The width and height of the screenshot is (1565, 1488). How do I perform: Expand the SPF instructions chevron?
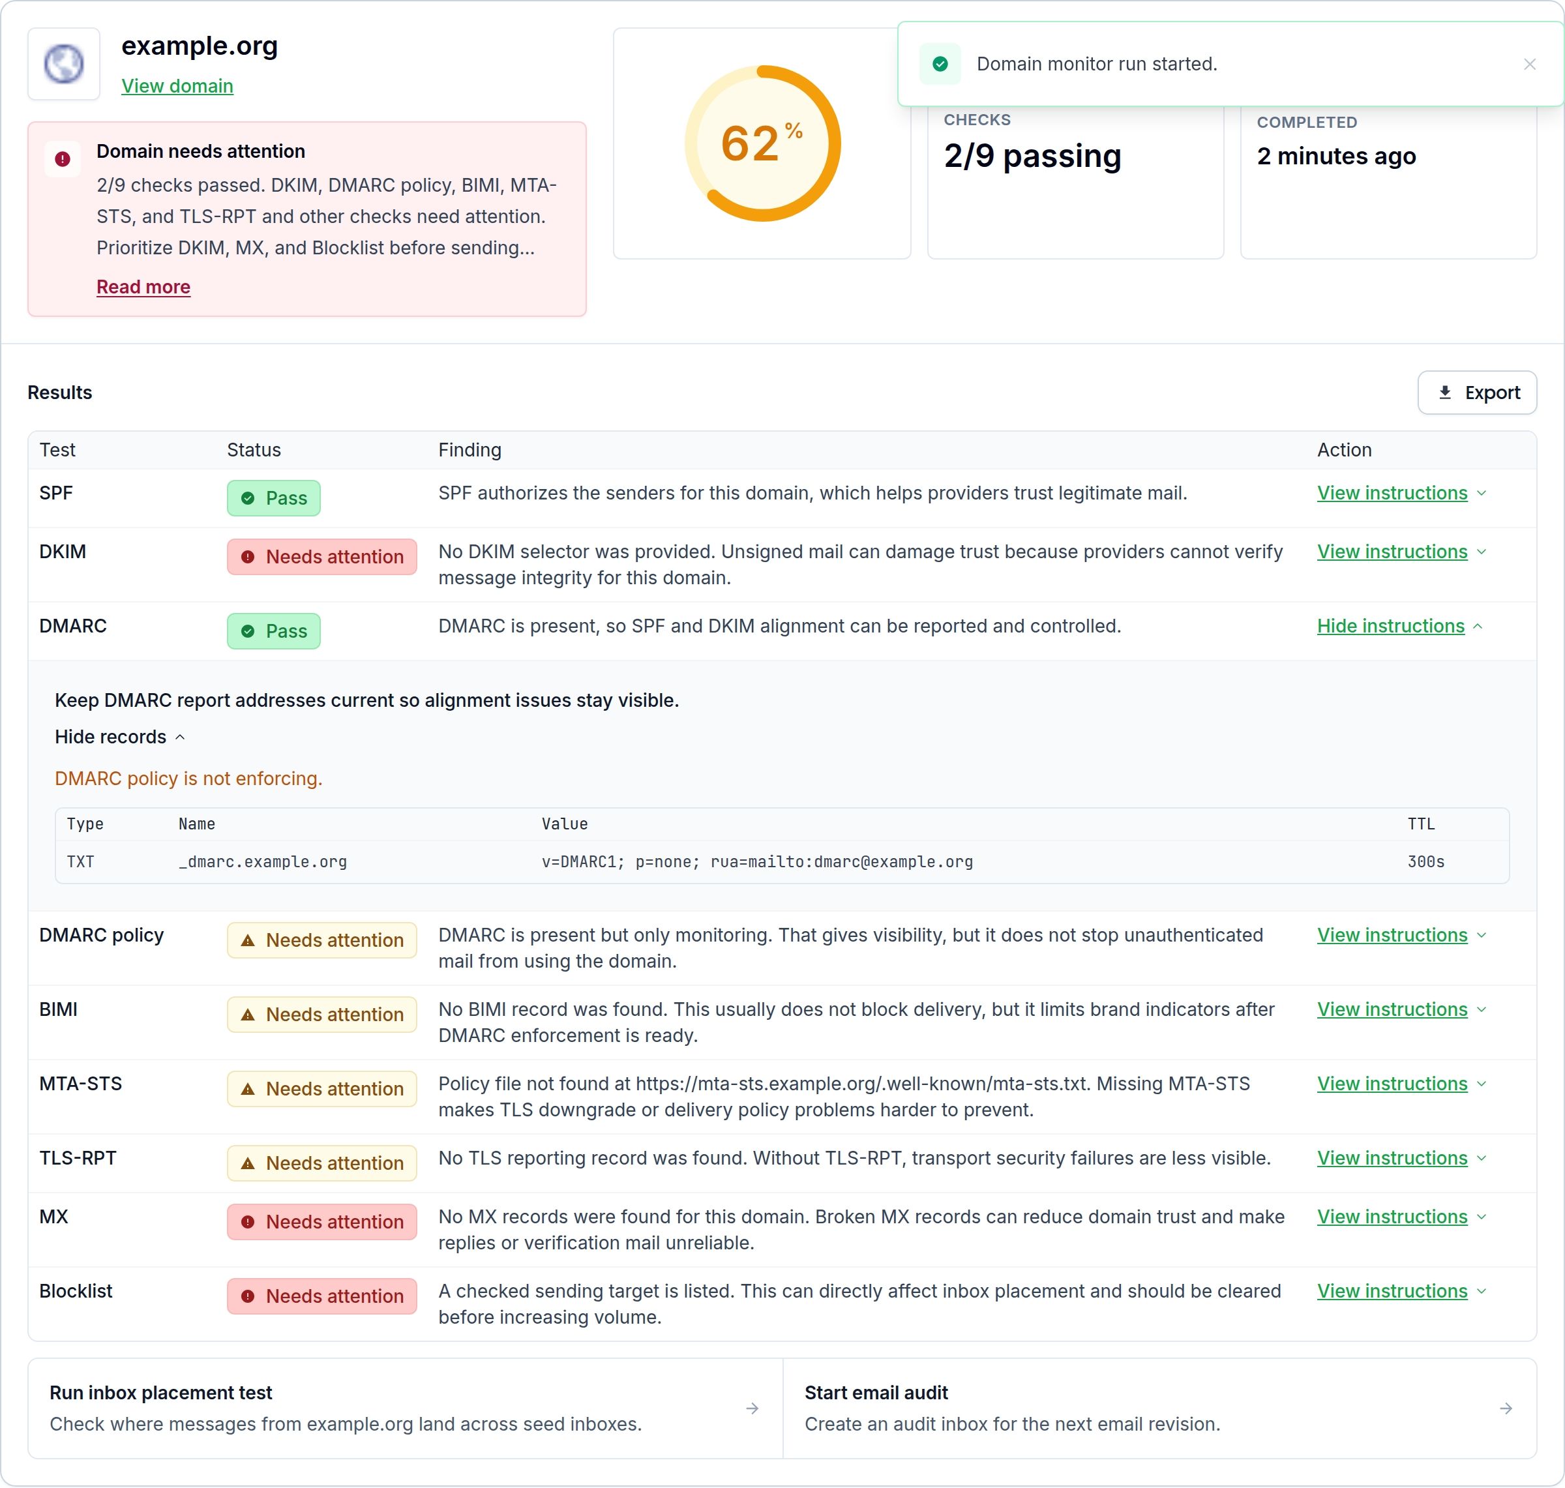1481,494
